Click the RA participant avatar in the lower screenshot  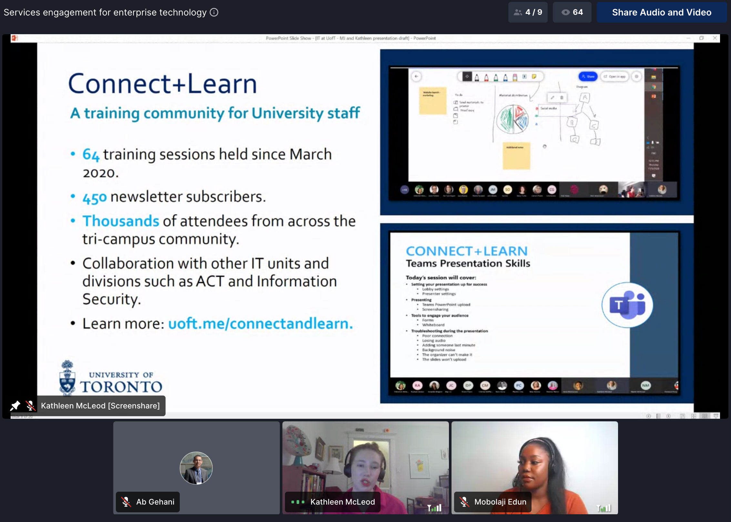[417, 385]
